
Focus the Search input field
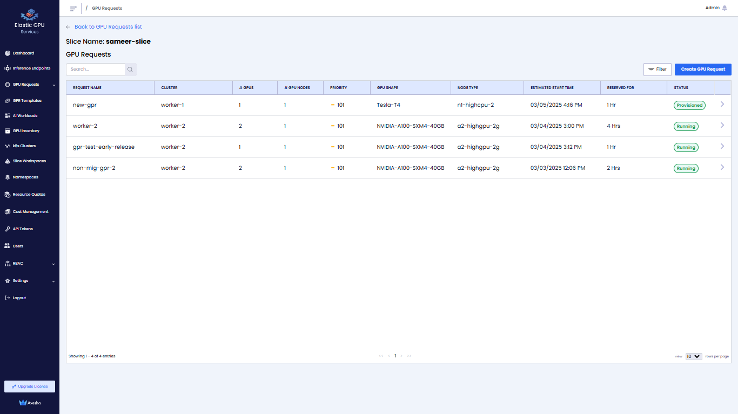96,70
